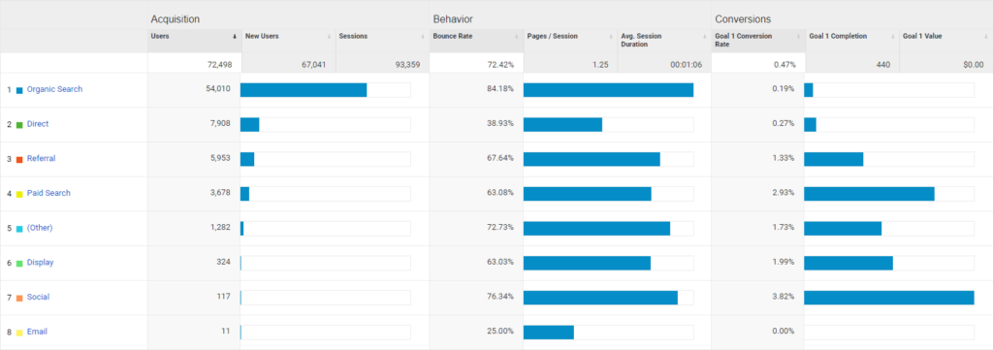Screen dimensions: 993x350
Task: Click the Organic Search users bar
Action: tap(304, 90)
